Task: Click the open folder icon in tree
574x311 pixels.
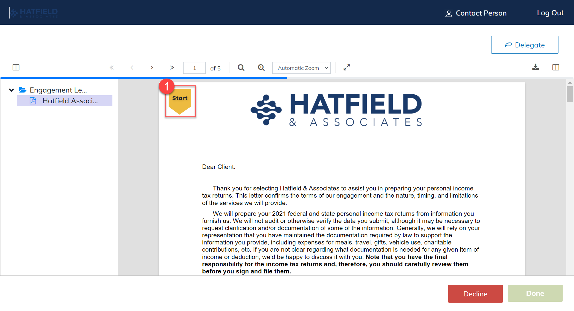Action: point(23,90)
